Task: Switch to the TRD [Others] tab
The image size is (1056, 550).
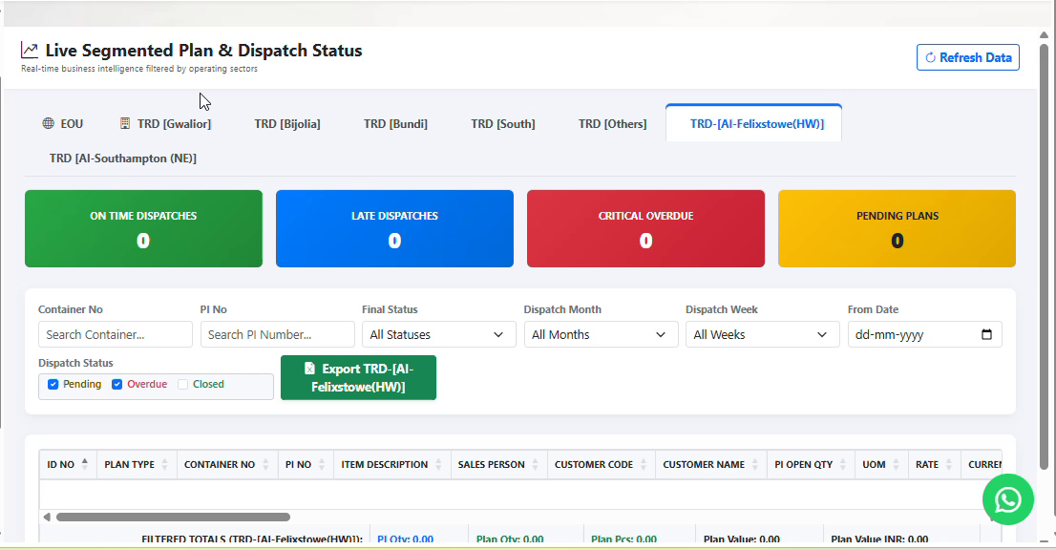Action: tap(612, 124)
